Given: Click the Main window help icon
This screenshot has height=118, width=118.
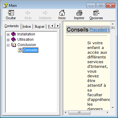Looking at the screenshot, I should point(5,5).
